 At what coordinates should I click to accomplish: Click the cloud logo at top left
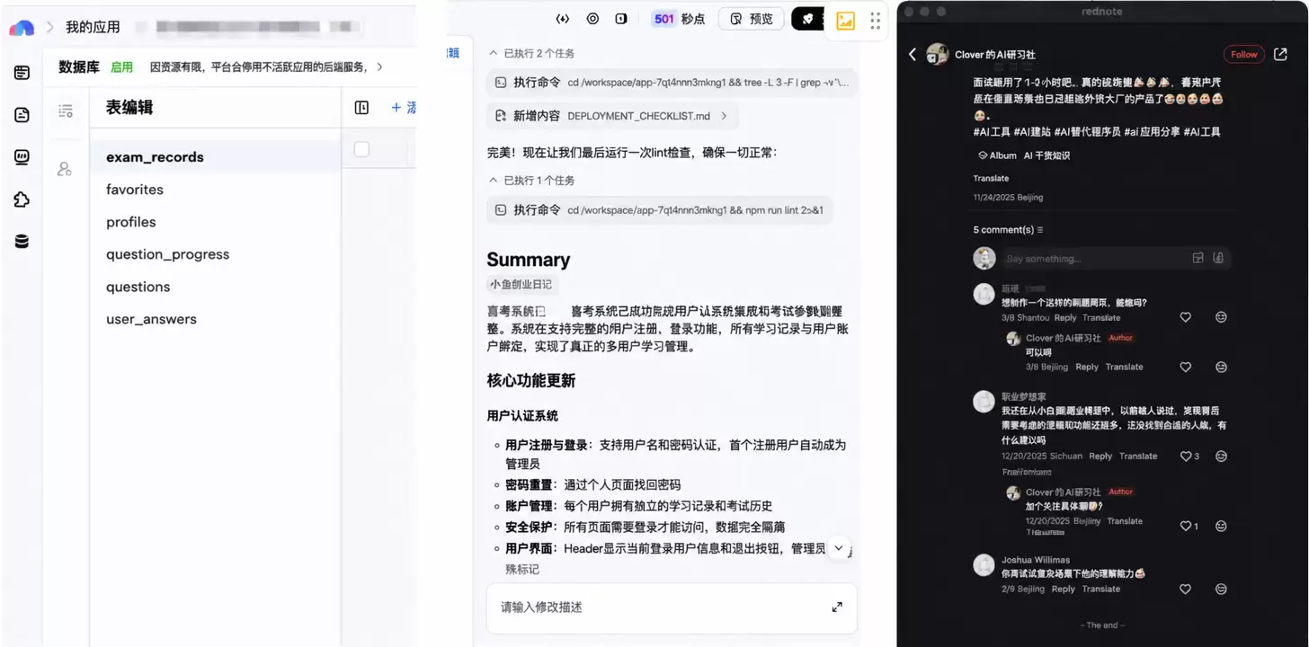[22, 27]
